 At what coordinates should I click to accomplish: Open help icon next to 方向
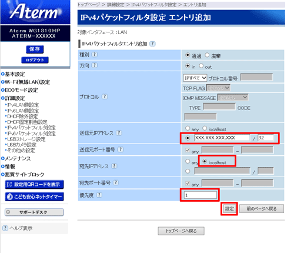[95, 65]
